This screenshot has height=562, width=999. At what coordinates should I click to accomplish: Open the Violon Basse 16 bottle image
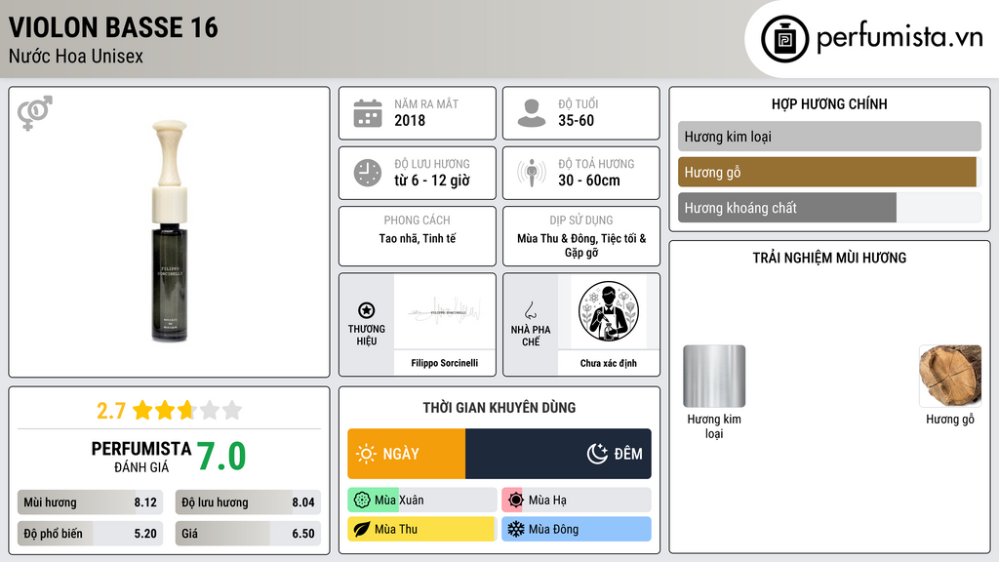pyautogui.click(x=170, y=231)
